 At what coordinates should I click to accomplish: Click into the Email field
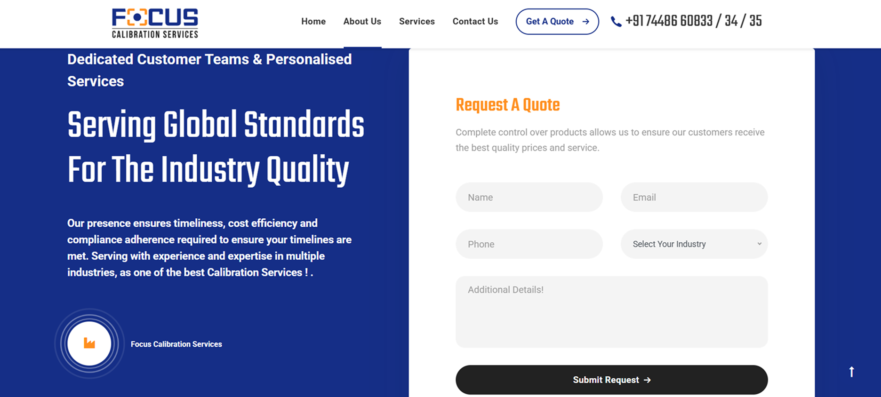coord(694,198)
